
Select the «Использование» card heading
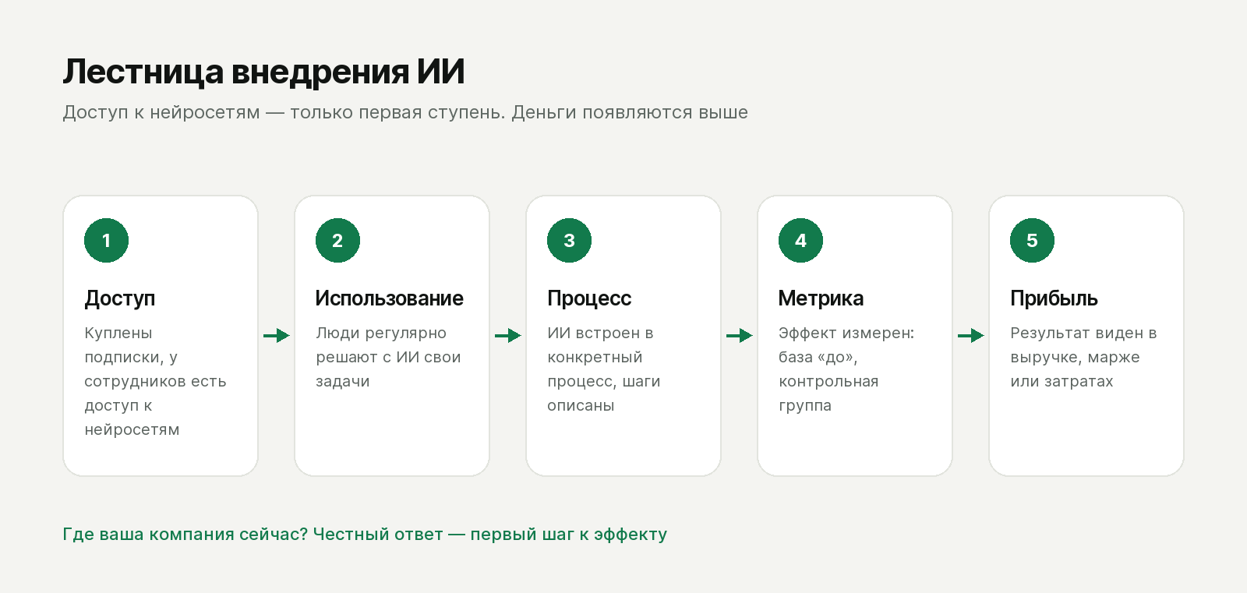(390, 298)
